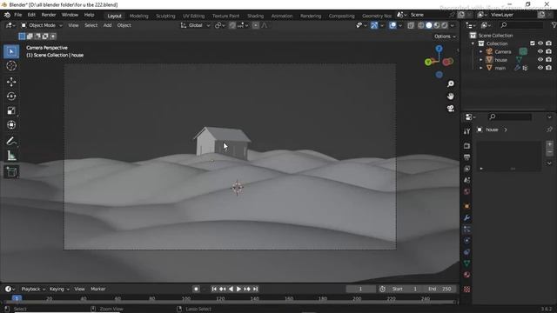
Task: Toggle camera view with camera icon
Action: (451, 109)
